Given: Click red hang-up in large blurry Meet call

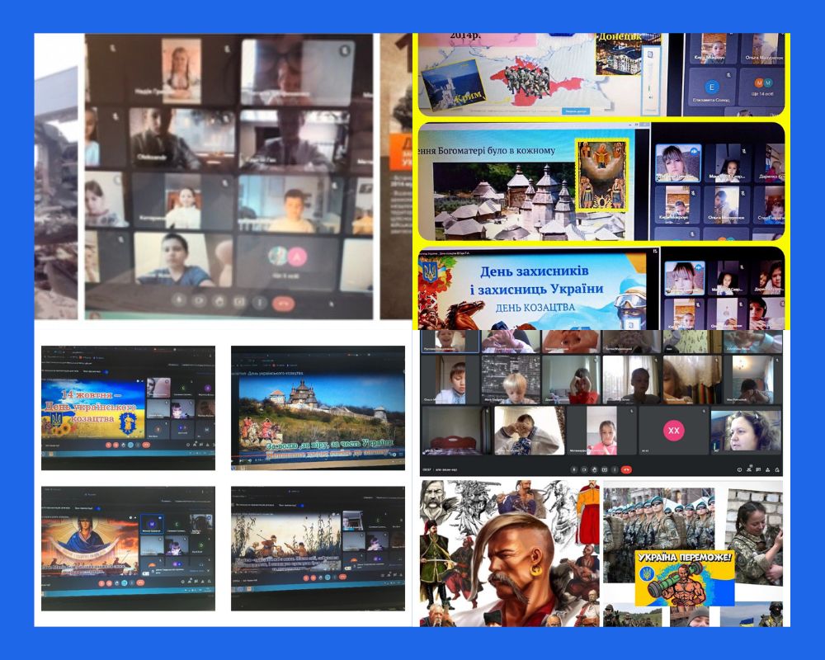Looking at the screenshot, I should coord(283,303).
